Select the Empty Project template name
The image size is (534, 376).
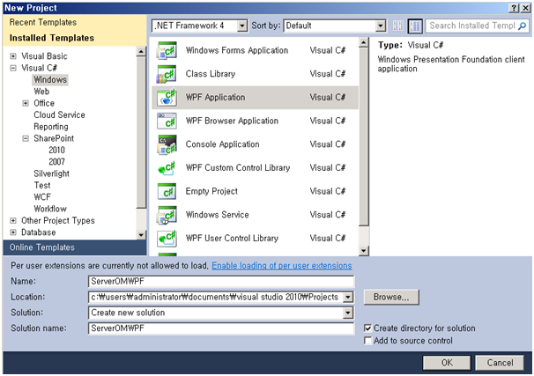click(211, 191)
